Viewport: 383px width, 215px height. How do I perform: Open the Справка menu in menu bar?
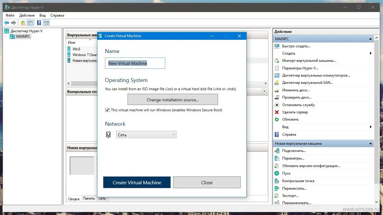[x=57, y=15]
